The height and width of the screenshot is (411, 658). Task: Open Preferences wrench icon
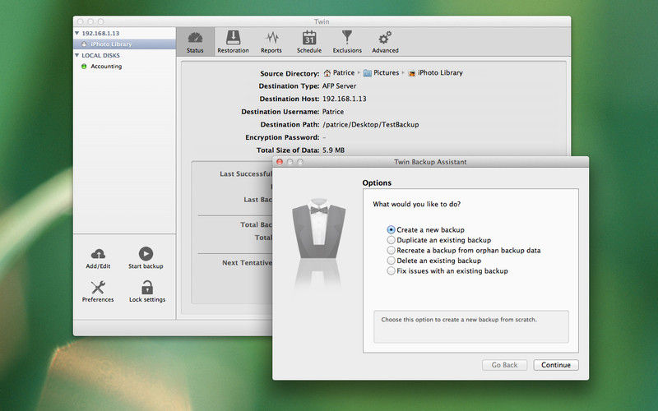(x=98, y=287)
